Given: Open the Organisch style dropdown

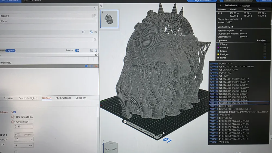Looking at the screenshot, I should [x=23, y=122].
